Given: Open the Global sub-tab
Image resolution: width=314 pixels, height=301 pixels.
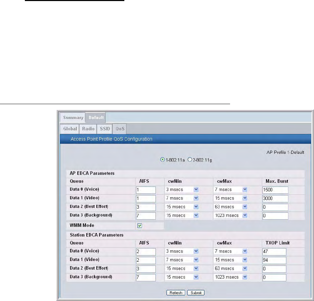Looking at the screenshot, I should point(70,129).
